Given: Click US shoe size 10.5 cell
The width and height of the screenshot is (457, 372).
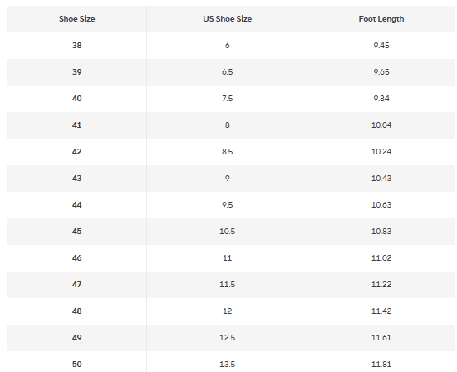Looking at the screenshot, I should [x=228, y=232].
